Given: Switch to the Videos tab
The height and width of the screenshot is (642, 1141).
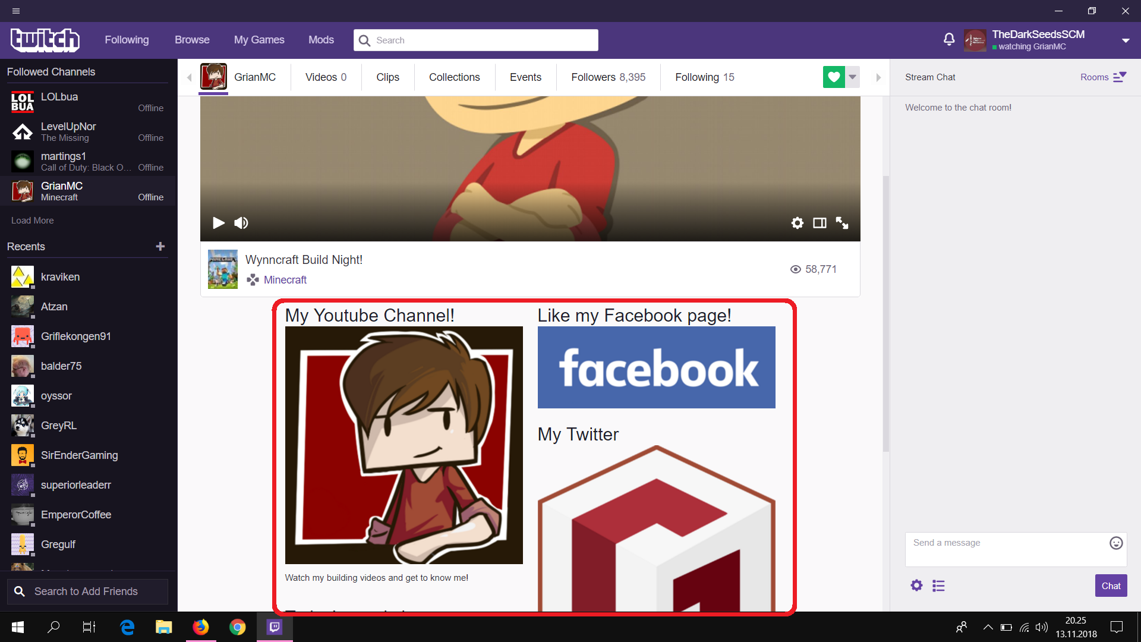Looking at the screenshot, I should point(326,77).
